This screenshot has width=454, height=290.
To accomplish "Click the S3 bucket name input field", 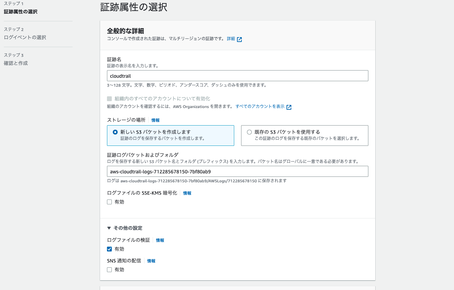I will click(x=237, y=171).
